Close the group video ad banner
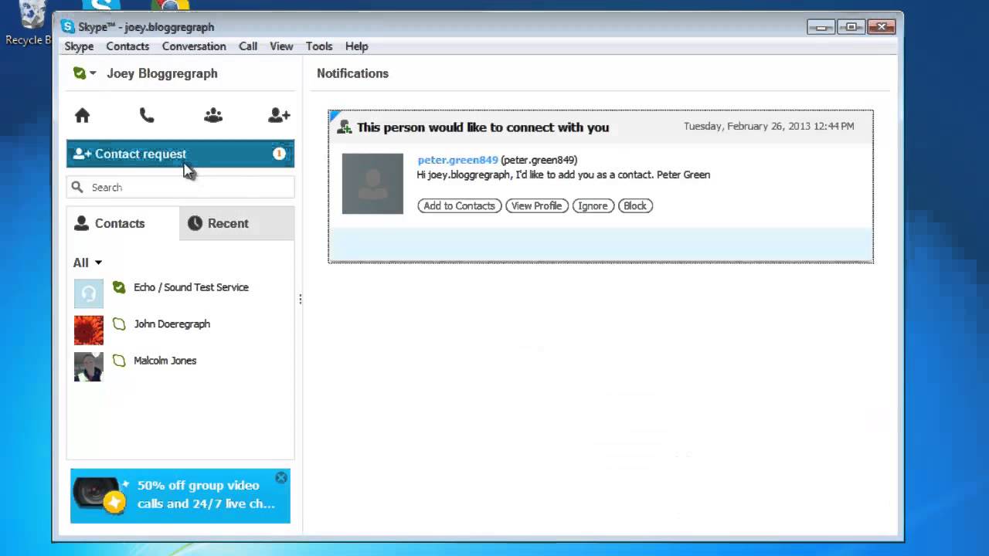 pyautogui.click(x=281, y=478)
